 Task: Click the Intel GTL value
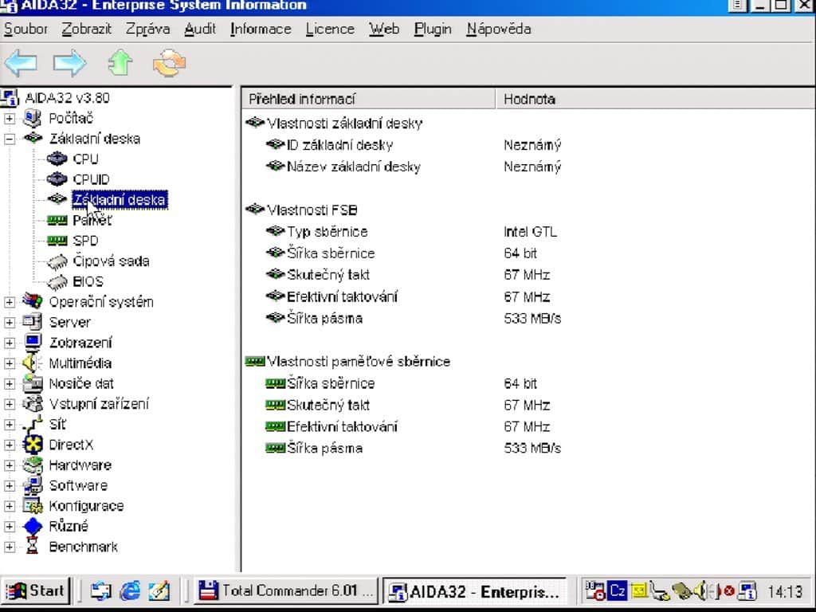(x=530, y=232)
